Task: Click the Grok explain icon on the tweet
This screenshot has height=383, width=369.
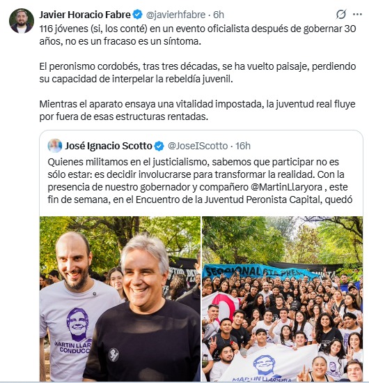Action: click(x=341, y=15)
